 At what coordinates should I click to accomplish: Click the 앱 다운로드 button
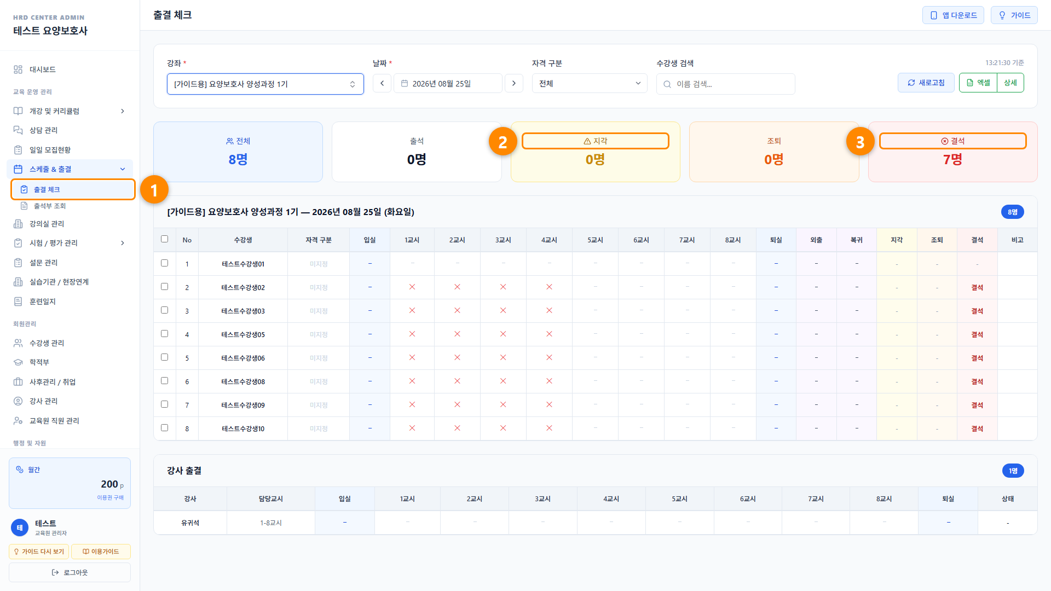tap(953, 15)
